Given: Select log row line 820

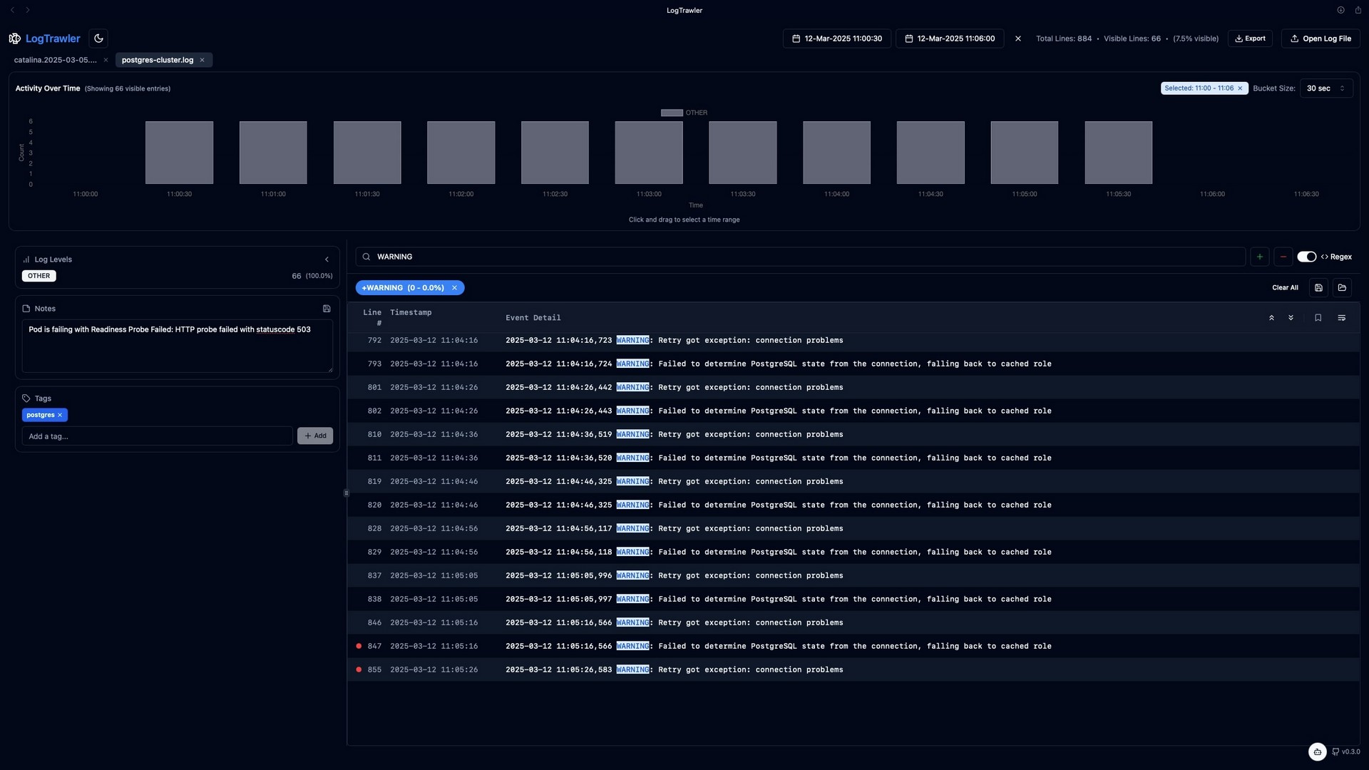Looking at the screenshot, I should 853,505.
